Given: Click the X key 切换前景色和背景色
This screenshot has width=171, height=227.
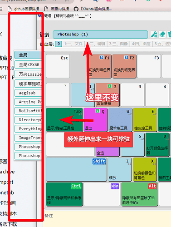Looking at the screenshot, I should (x=145, y=169).
